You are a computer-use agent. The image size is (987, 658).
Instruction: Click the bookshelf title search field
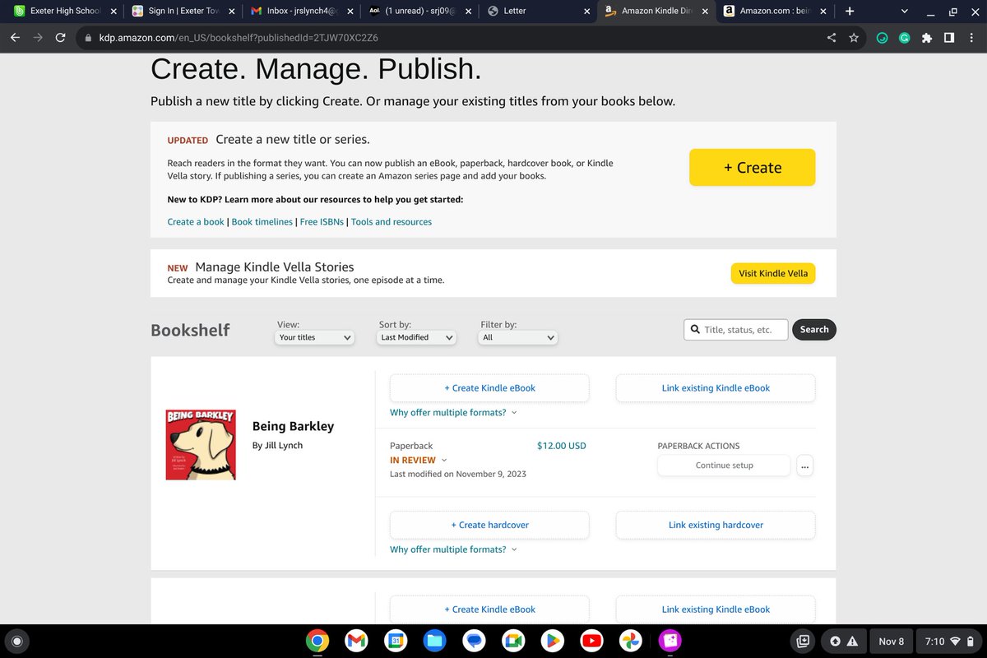(x=736, y=330)
